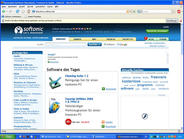Click the Forward arrow button
The image size is (184, 139).
click(x=11, y=11)
